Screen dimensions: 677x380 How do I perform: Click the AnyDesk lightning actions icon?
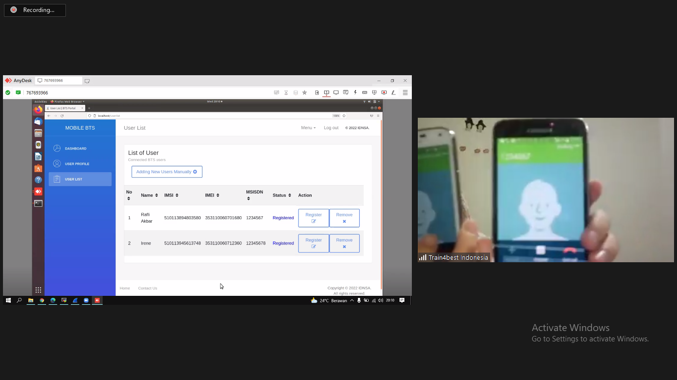coord(355,93)
